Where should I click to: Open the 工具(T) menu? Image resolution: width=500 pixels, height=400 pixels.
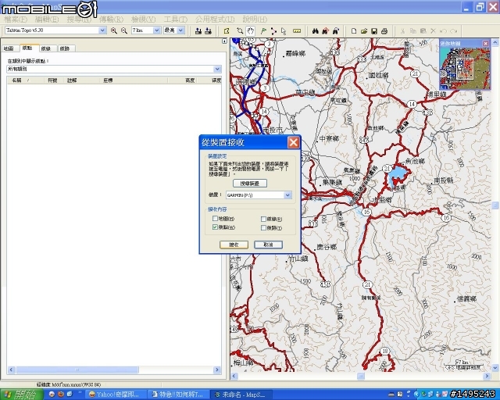tap(175, 19)
